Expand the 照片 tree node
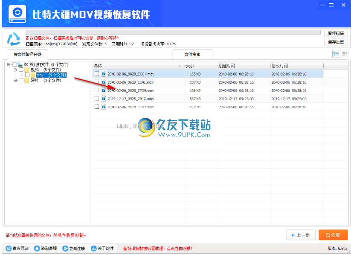 pyautogui.click(x=15, y=80)
